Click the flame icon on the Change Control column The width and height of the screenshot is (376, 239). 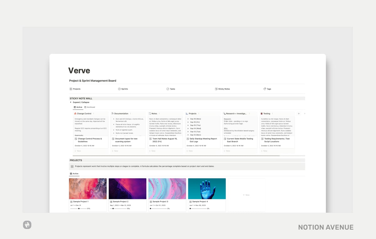(75, 113)
